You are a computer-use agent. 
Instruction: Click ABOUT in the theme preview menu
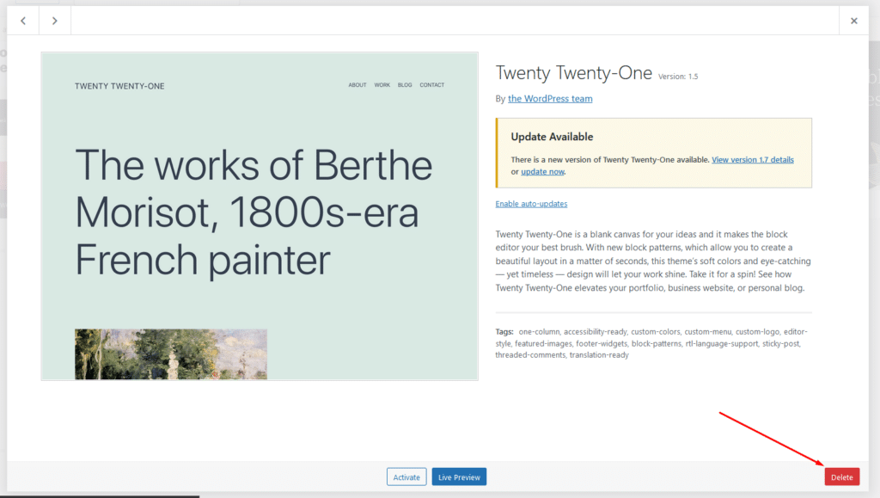[x=357, y=85]
